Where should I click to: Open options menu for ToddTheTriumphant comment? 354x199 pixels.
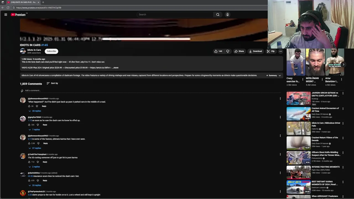tap(280, 154)
